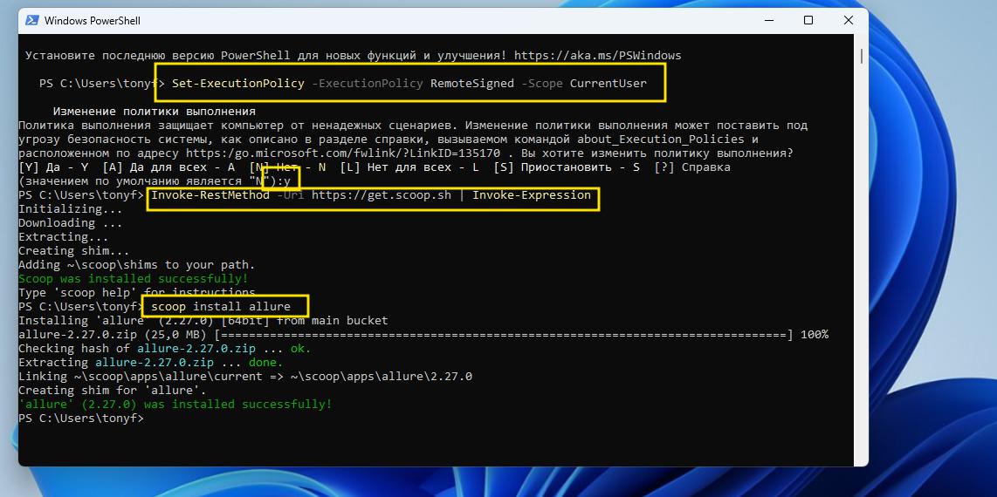Screen dimensions: 997x497
Task: Click the '[A] Да для всех - A' option text
Action: coord(168,167)
